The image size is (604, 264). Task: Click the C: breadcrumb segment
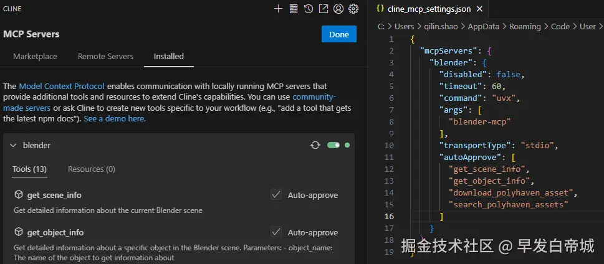381,27
